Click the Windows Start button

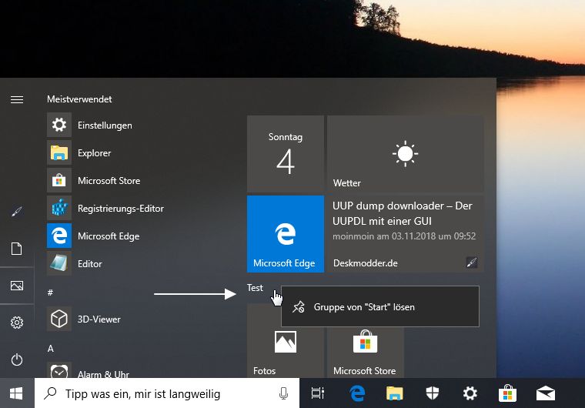17,393
